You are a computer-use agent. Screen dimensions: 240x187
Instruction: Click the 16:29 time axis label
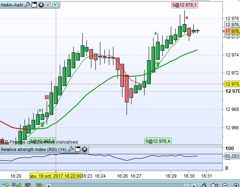(171, 176)
